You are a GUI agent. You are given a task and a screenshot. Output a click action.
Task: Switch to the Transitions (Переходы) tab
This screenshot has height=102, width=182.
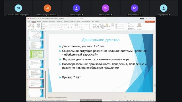click(59, 22)
